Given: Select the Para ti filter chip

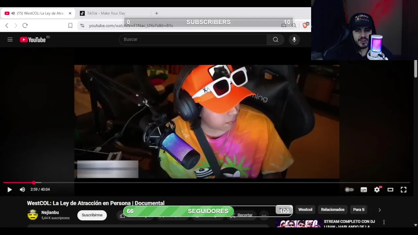Looking at the screenshot, I should point(359,210).
